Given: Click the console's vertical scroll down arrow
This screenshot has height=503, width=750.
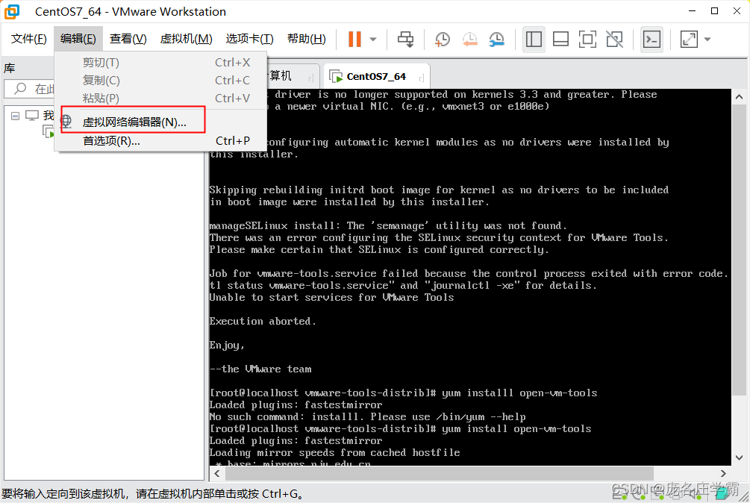Looking at the screenshot, I should 739,457.
